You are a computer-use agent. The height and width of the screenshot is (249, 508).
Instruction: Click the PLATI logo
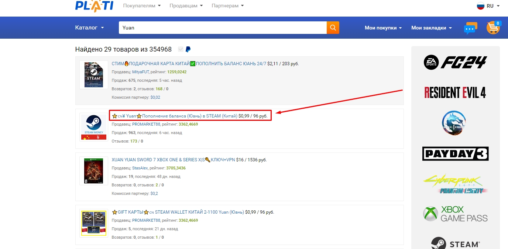[x=94, y=6]
